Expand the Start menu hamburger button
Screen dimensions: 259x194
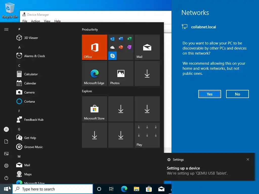[x=6, y=29]
